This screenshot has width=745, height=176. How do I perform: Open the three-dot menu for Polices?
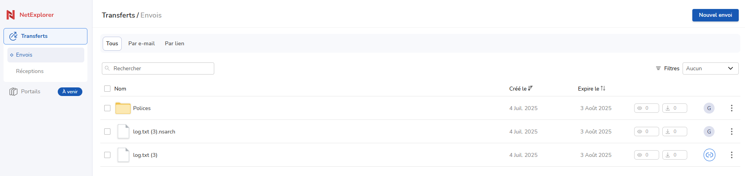tap(731, 108)
